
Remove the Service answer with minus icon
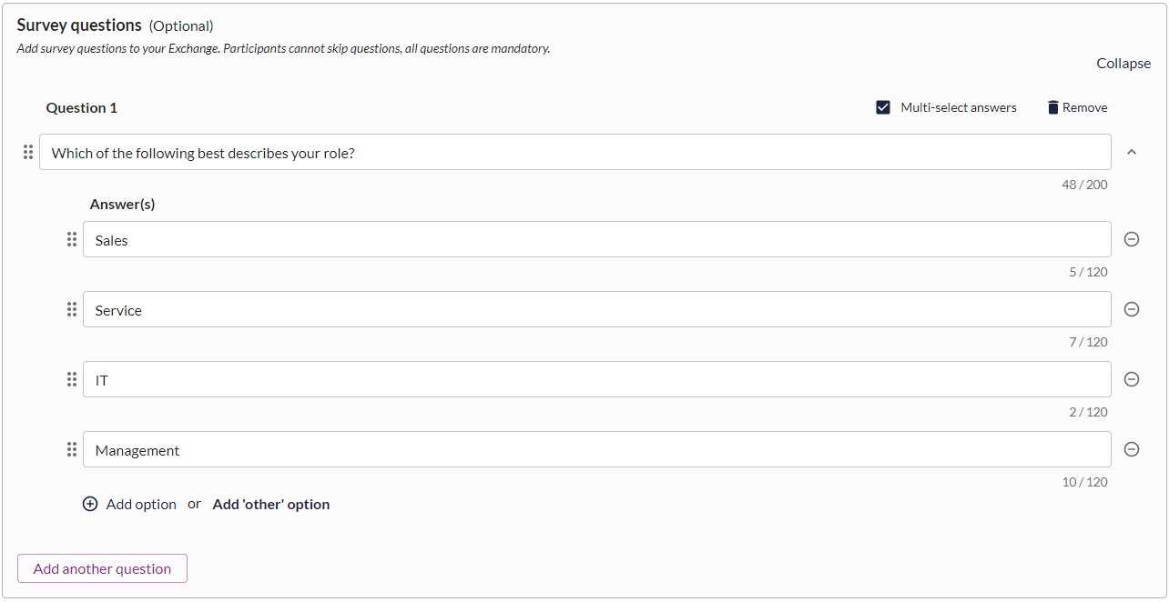(1132, 309)
